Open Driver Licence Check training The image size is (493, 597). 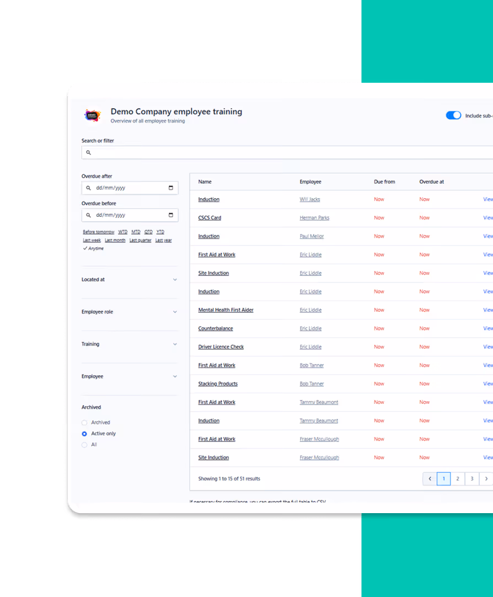pos(221,347)
